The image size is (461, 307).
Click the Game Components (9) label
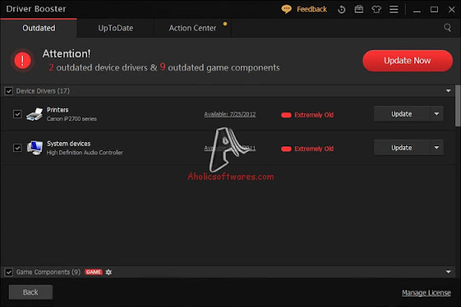[x=48, y=272]
